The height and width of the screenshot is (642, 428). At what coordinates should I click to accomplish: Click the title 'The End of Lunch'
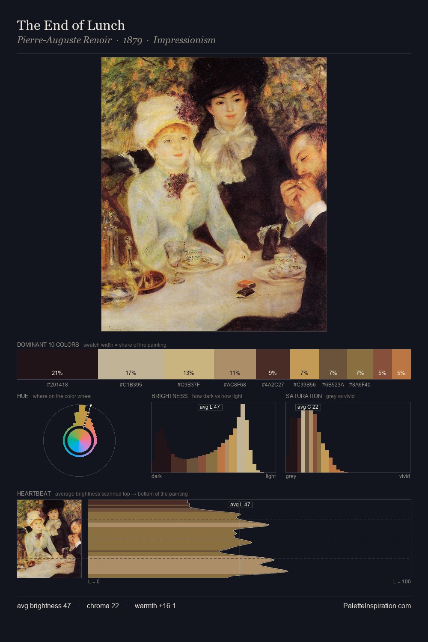point(71,25)
